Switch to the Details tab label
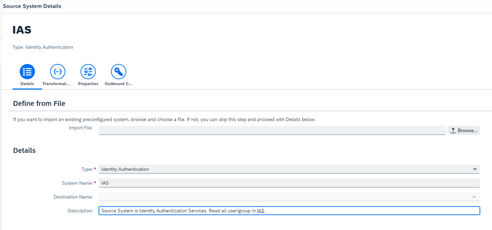 pyautogui.click(x=27, y=84)
